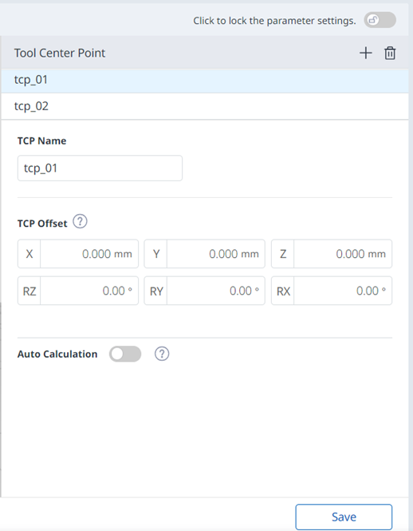Delete the selected tool center point
This screenshot has width=413, height=531.
tap(390, 53)
